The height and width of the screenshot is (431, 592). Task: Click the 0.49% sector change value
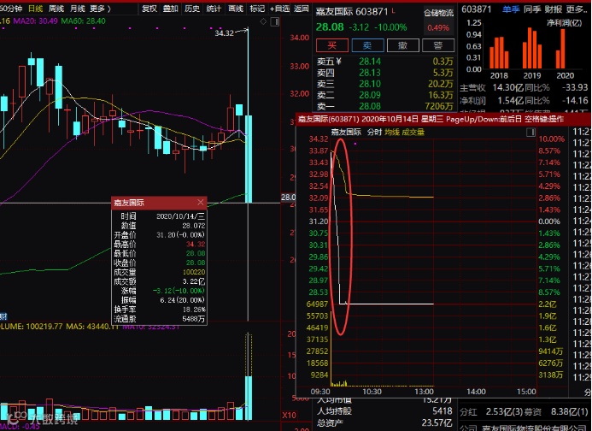coord(438,27)
